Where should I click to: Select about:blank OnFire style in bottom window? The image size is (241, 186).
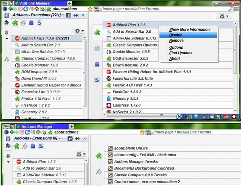click(172, 148)
